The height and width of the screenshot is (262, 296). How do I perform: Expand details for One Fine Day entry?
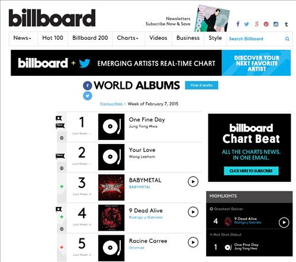pos(62,138)
